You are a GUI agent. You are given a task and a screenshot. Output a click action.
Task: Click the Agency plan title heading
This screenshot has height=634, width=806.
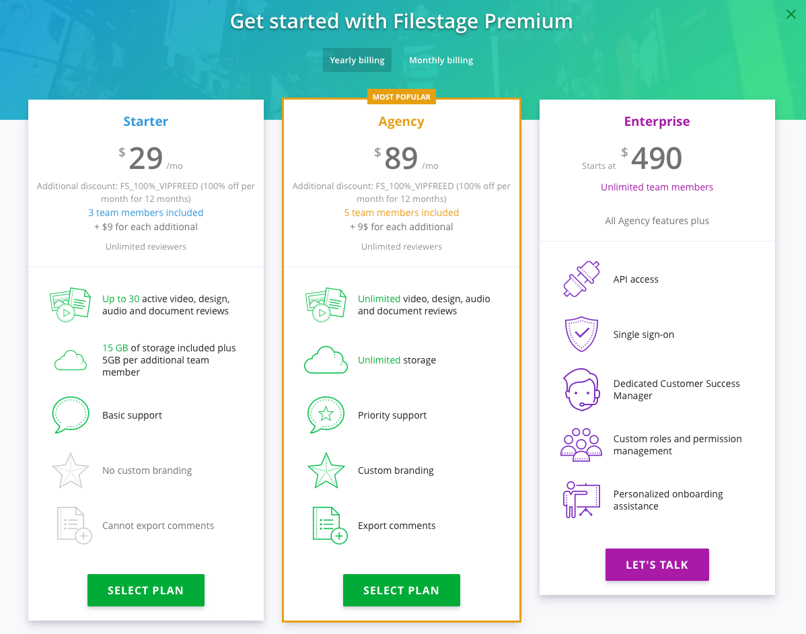[x=402, y=122]
